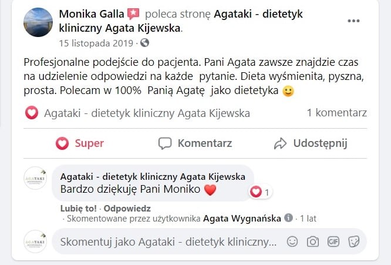Click the info icon beside Agata Wygnańska
This screenshot has height=265, width=391.
pyautogui.click(x=288, y=218)
